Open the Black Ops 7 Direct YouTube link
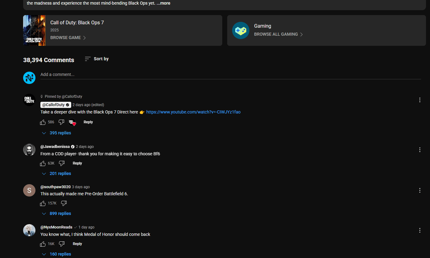The width and height of the screenshot is (430, 258). (193, 112)
